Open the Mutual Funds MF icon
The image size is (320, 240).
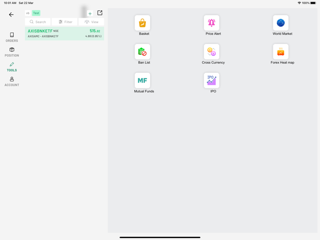(x=142, y=80)
